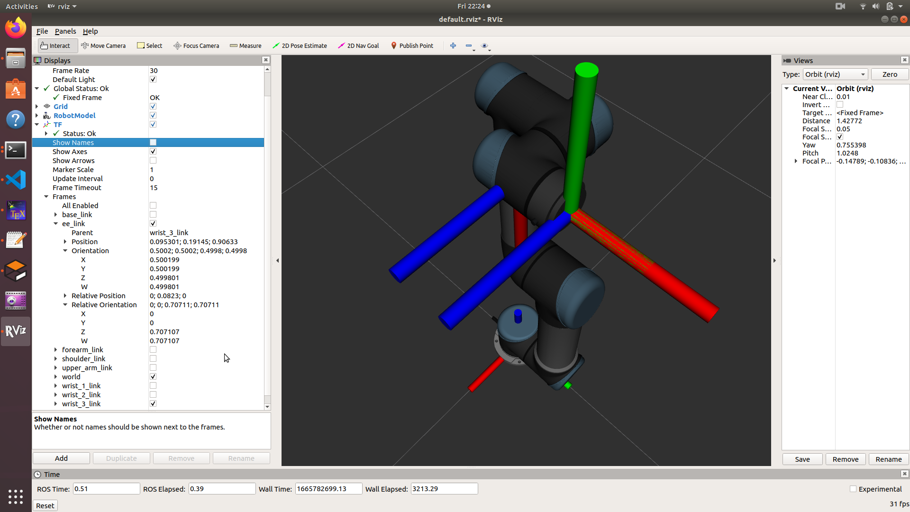Disable the ee_link frame checkbox
Image resolution: width=910 pixels, height=512 pixels.
click(x=153, y=224)
